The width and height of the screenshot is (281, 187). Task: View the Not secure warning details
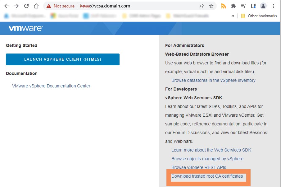click(x=61, y=6)
